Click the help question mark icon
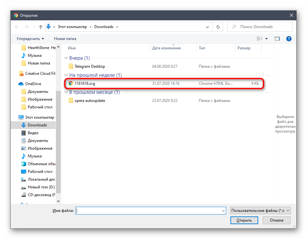The height and width of the screenshot is (239, 307). click(x=289, y=39)
